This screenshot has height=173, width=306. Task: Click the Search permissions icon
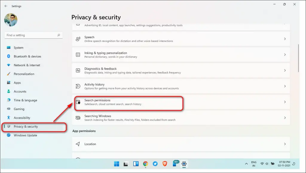78,102
